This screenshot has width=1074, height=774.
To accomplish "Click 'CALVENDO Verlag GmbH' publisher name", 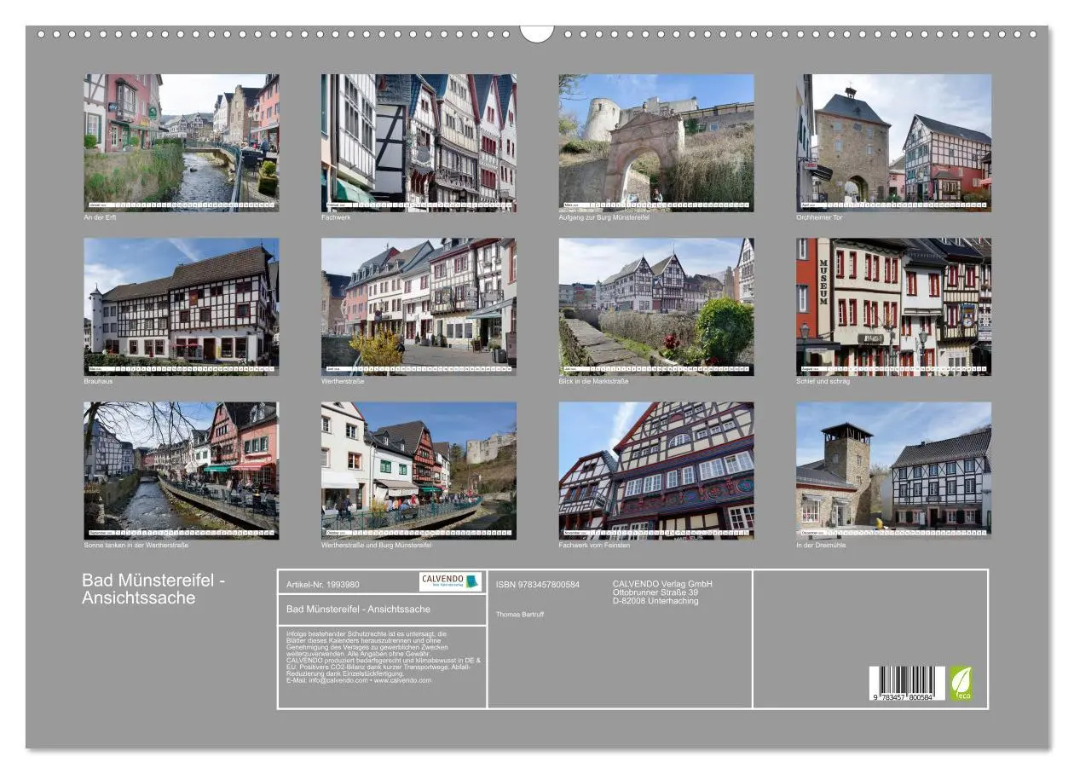I will [662, 584].
